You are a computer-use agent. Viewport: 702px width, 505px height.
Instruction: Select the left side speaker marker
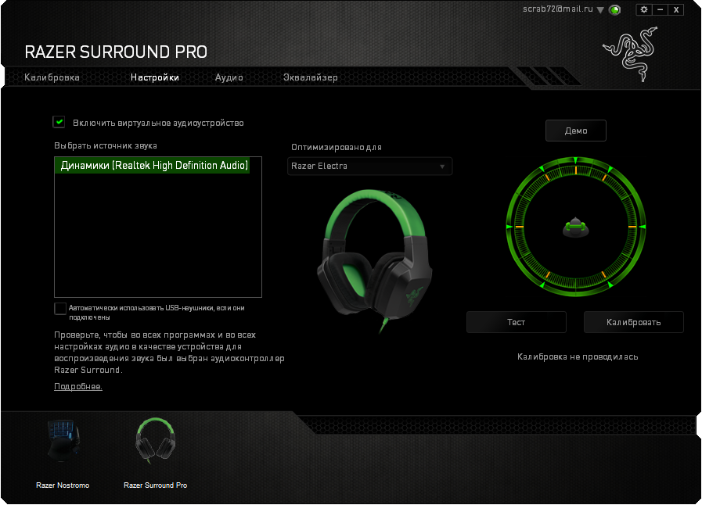pyautogui.click(x=509, y=227)
